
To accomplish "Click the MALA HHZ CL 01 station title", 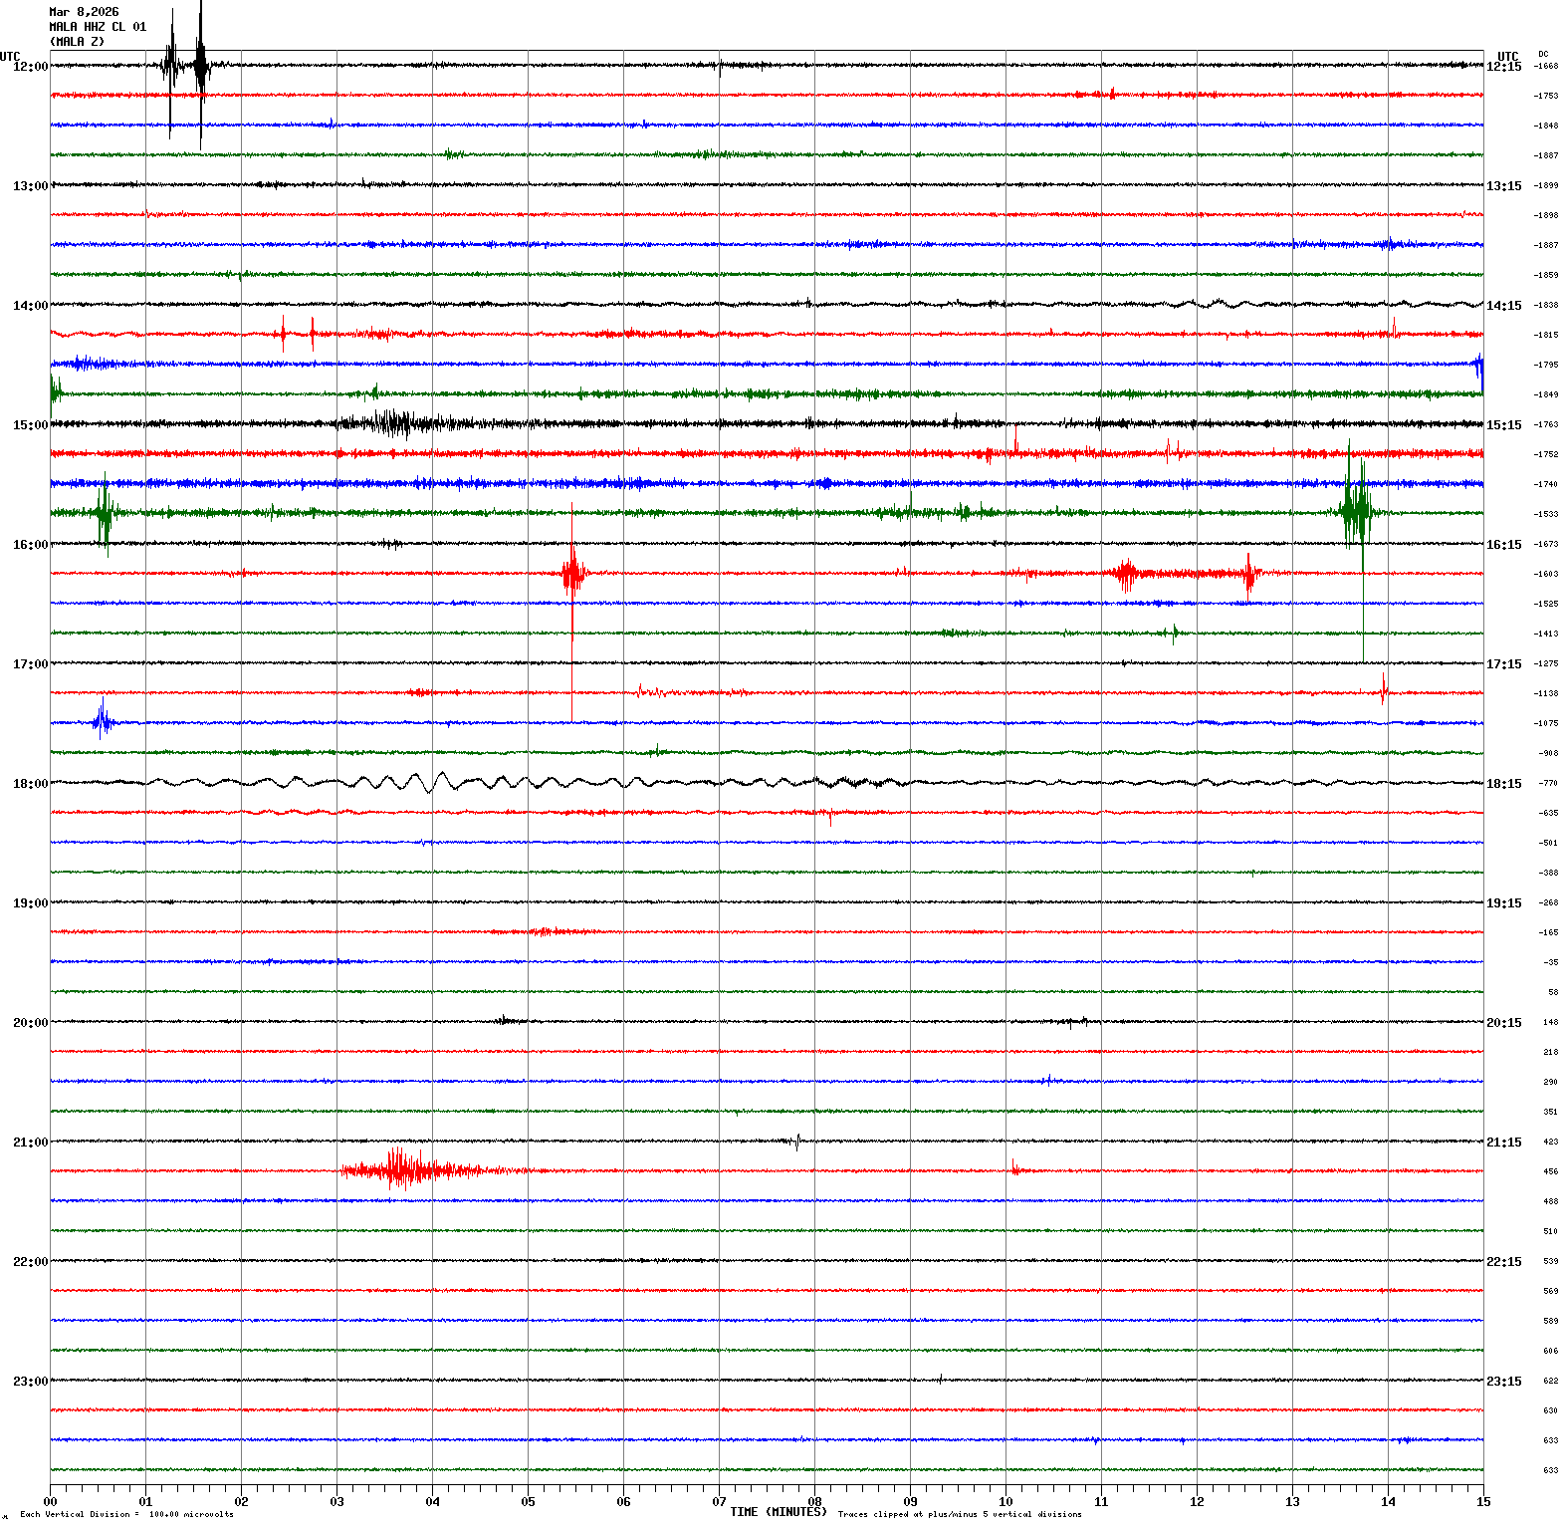I will (x=98, y=27).
